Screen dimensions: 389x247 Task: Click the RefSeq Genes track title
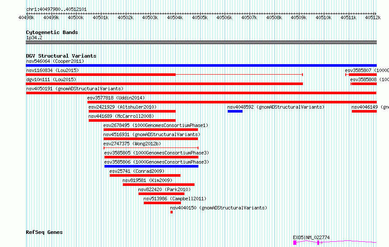click(x=44, y=233)
